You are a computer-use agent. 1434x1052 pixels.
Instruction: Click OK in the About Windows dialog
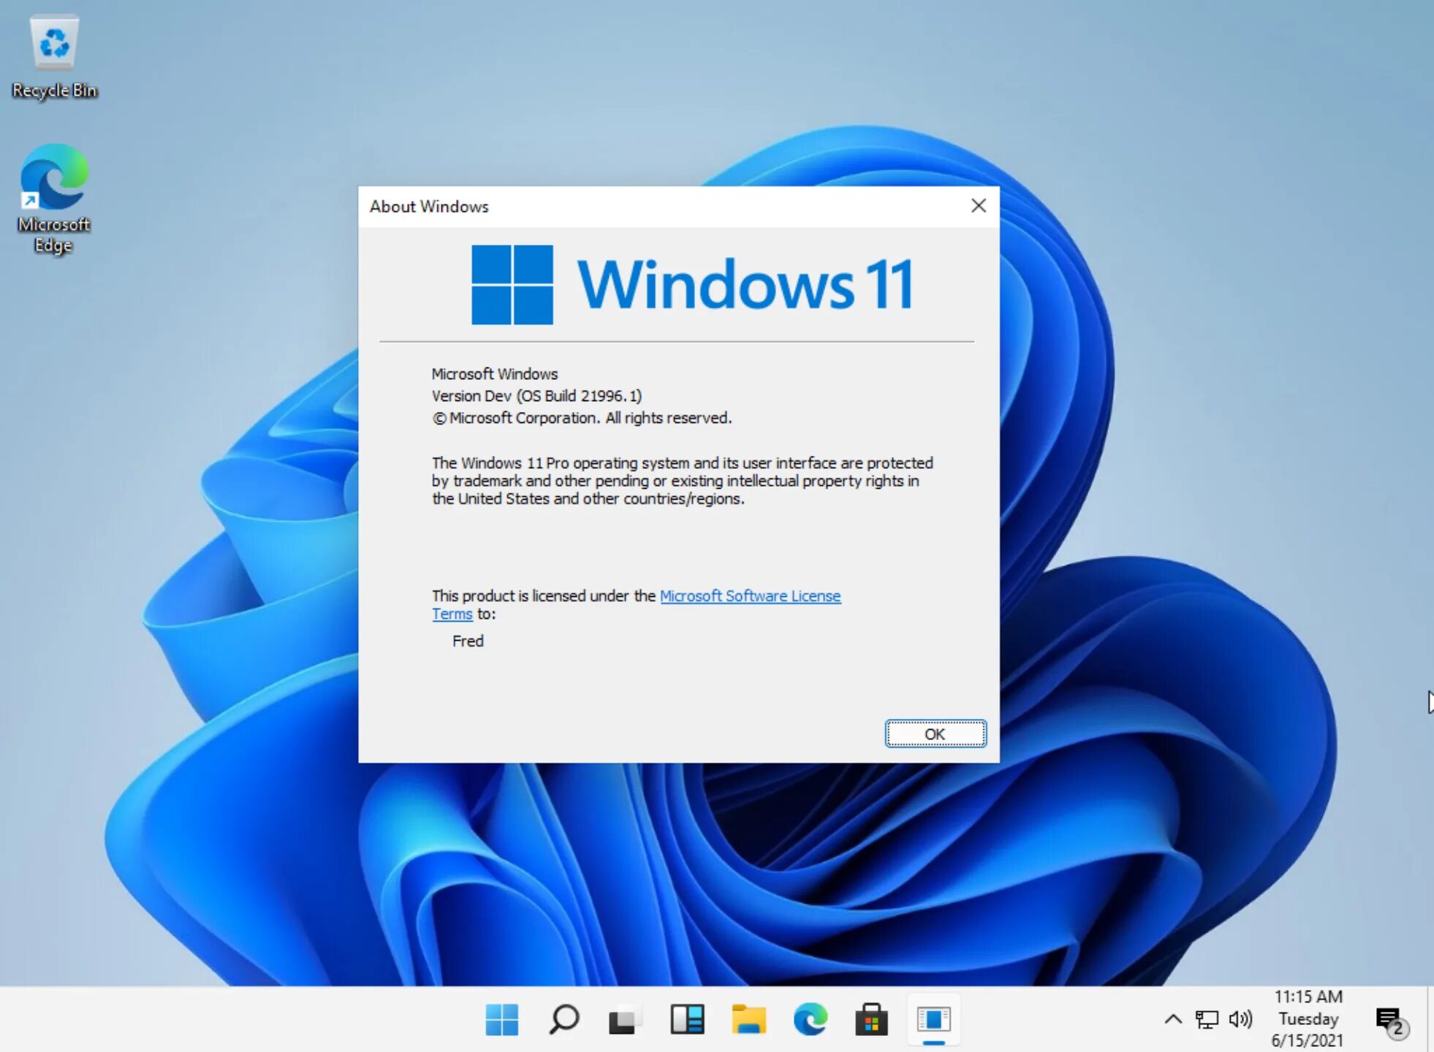935,733
